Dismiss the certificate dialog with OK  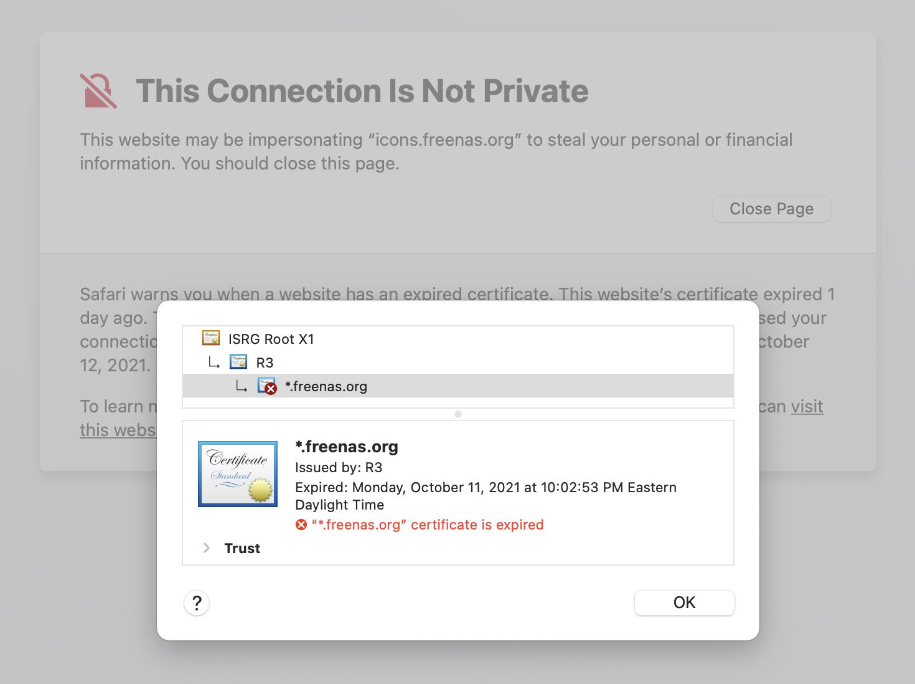[x=685, y=602]
